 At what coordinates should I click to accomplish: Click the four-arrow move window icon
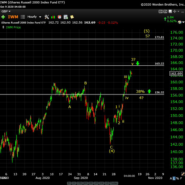coord(175,11)
